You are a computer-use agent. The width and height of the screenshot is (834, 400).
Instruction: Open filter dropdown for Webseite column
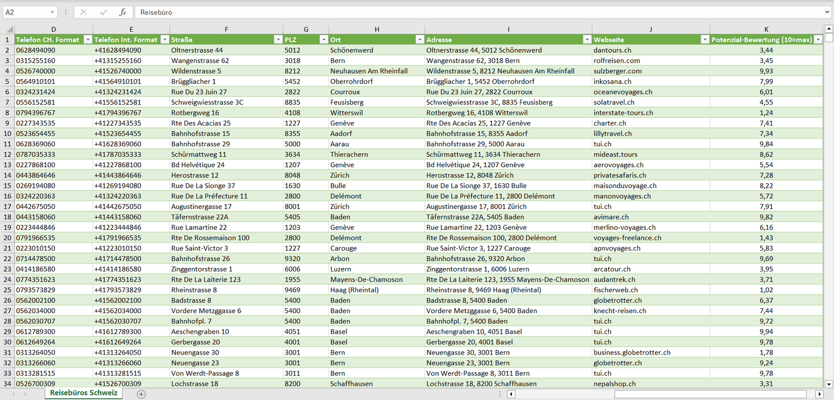(x=704, y=40)
